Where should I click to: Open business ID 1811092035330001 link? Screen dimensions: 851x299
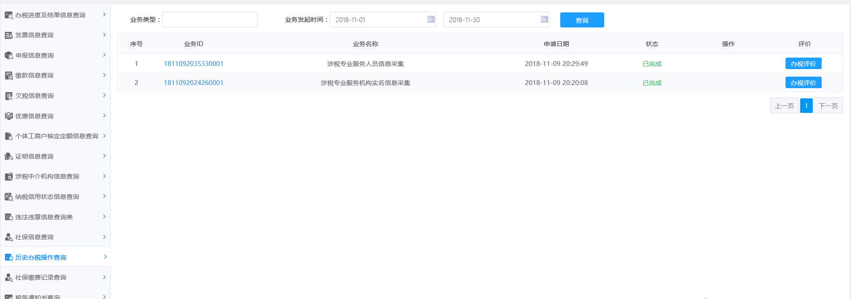[x=194, y=64]
